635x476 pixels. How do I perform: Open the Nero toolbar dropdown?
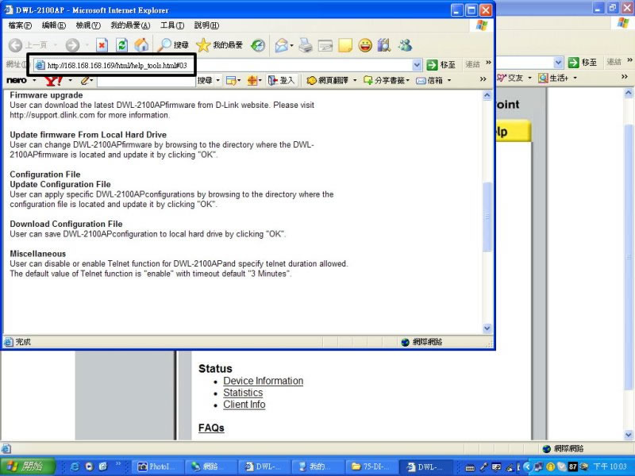[34, 80]
